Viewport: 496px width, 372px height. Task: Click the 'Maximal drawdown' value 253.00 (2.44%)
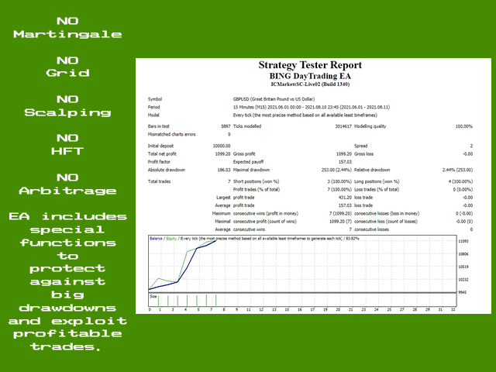[x=336, y=170]
